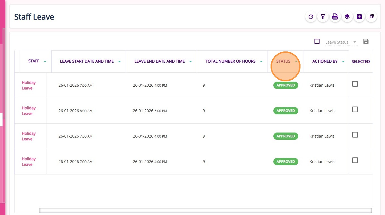Select the first row's checkbox

[x=355, y=84]
